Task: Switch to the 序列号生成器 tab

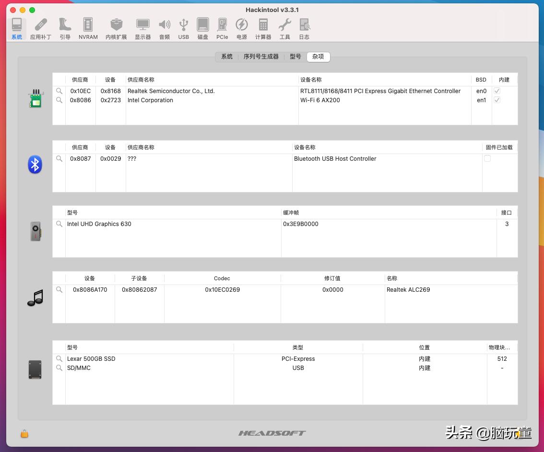Action: [x=260, y=57]
